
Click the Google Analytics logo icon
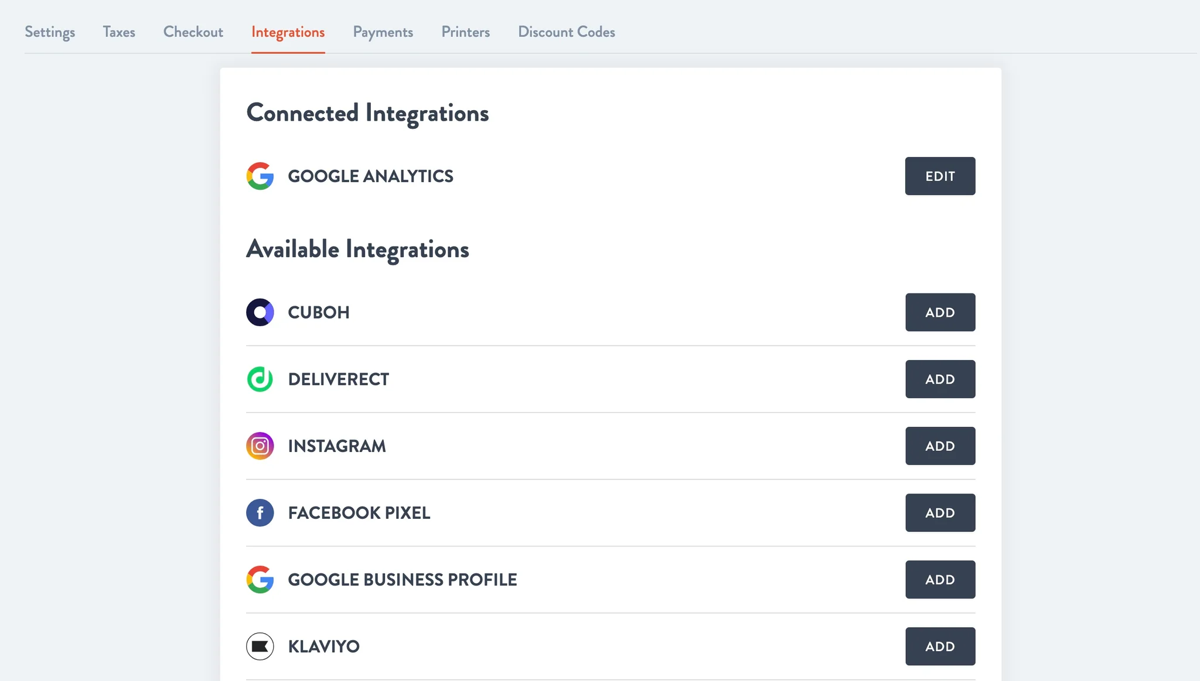(260, 176)
